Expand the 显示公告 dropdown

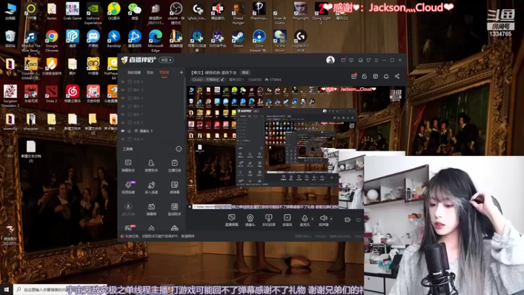(x=236, y=79)
